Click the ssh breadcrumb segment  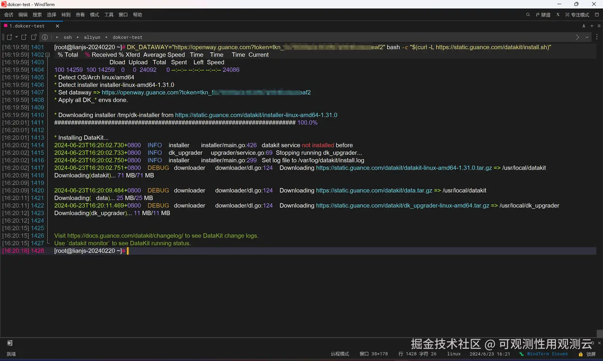pyautogui.click(x=68, y=37)
